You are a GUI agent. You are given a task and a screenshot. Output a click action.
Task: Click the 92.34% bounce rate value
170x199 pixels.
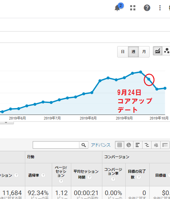coord(38,193)
